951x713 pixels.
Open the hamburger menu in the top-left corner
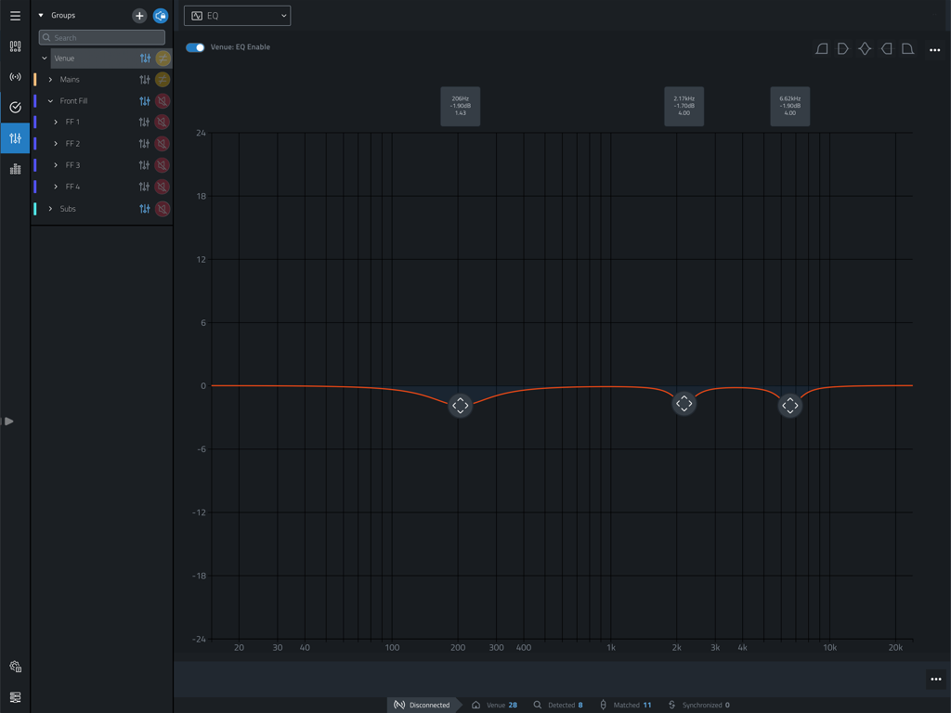15,15
